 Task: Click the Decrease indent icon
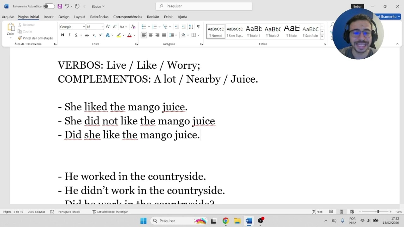177,27
